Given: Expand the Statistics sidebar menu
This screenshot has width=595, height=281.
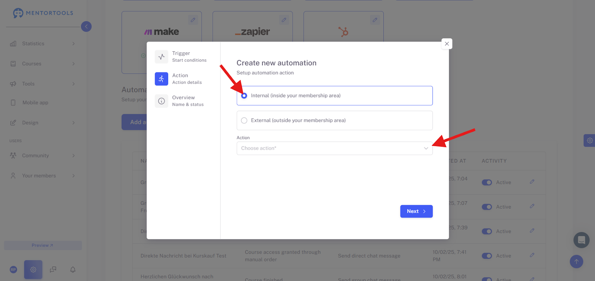Looking at the screenshot, I should coord(43,43).
